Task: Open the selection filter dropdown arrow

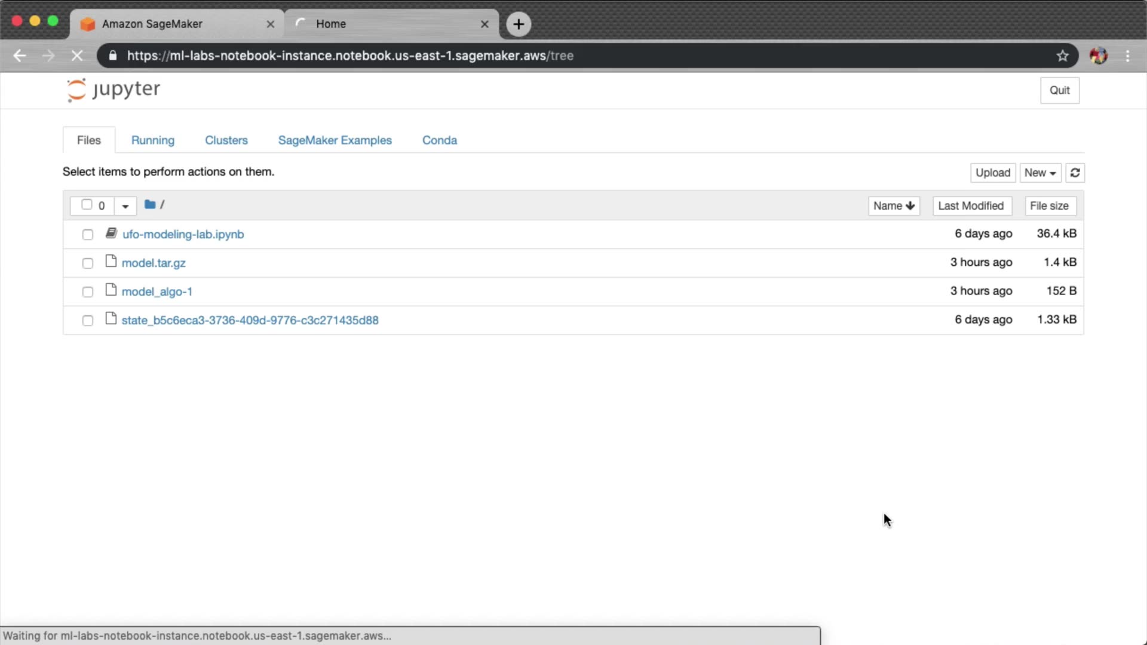Action: coord(125,206)
